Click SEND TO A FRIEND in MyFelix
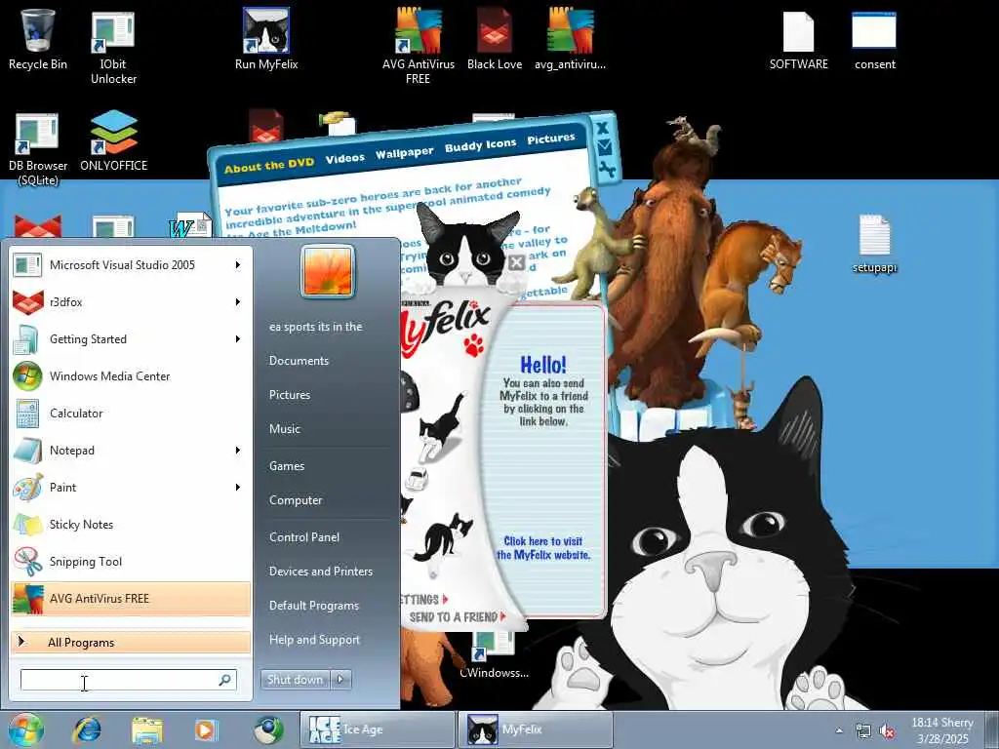 pos(457,616)
